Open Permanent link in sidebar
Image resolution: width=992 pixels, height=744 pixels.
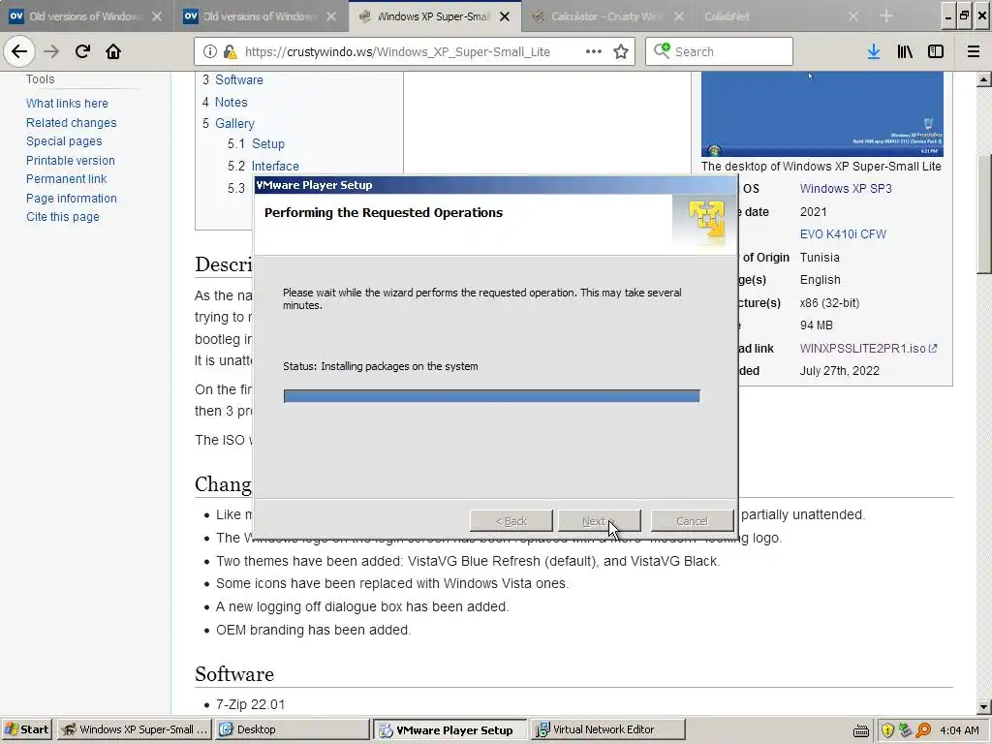[67, 179]
